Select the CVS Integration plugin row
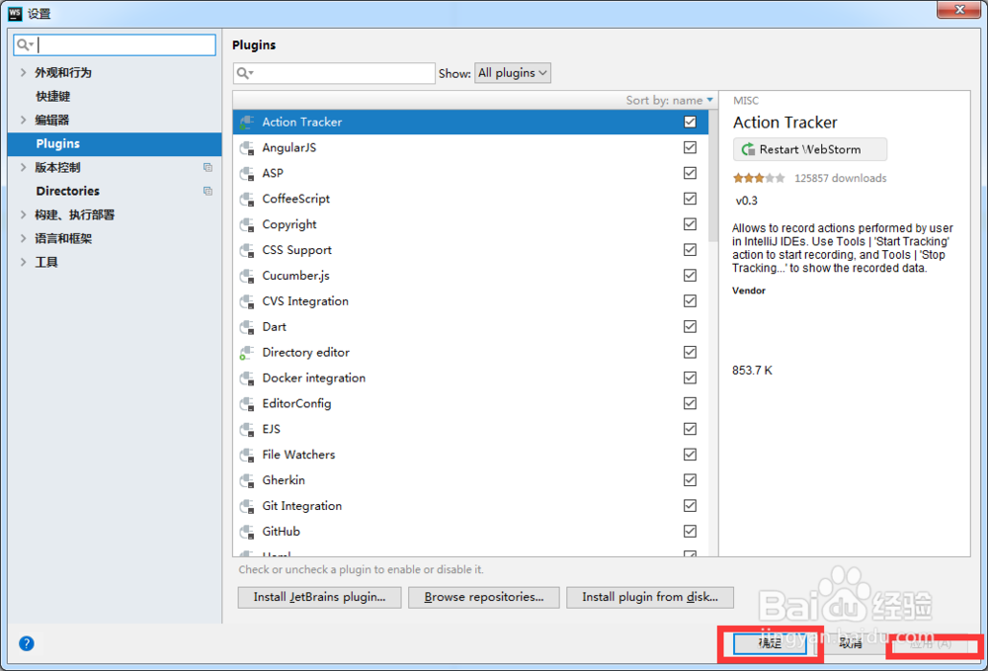Image resolution: width=988 pixels, height=671 pixels. tap(470, 301)
